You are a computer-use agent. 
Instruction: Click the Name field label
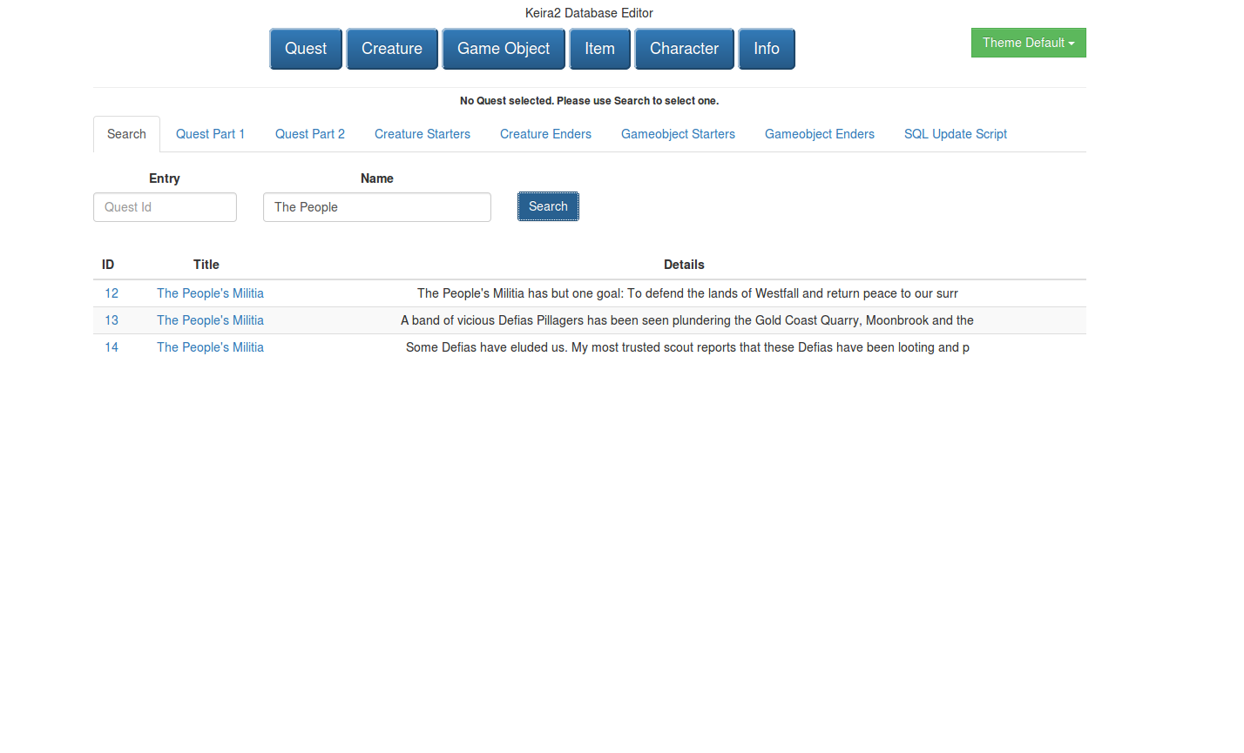coord(377,178)
